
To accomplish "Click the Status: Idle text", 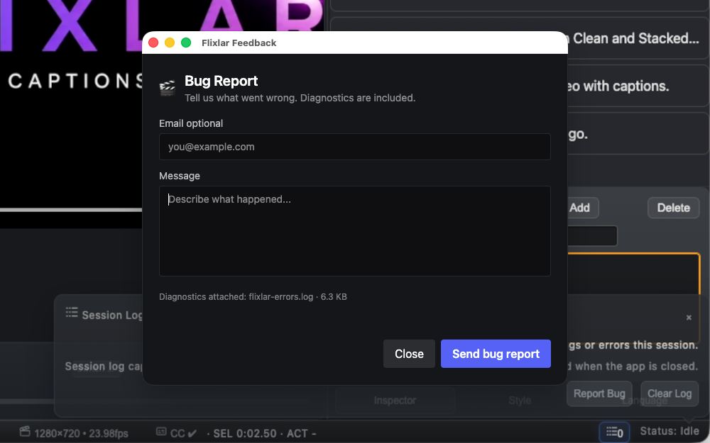I will (670, 431).
